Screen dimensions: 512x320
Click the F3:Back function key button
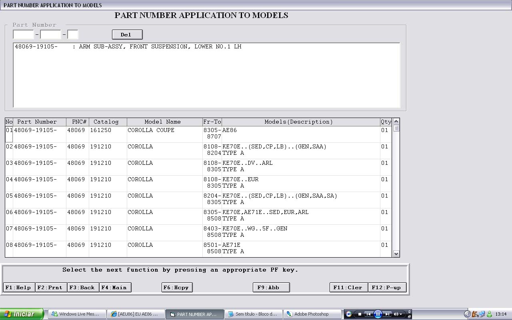pyautogui.click(x=83, y=287)
